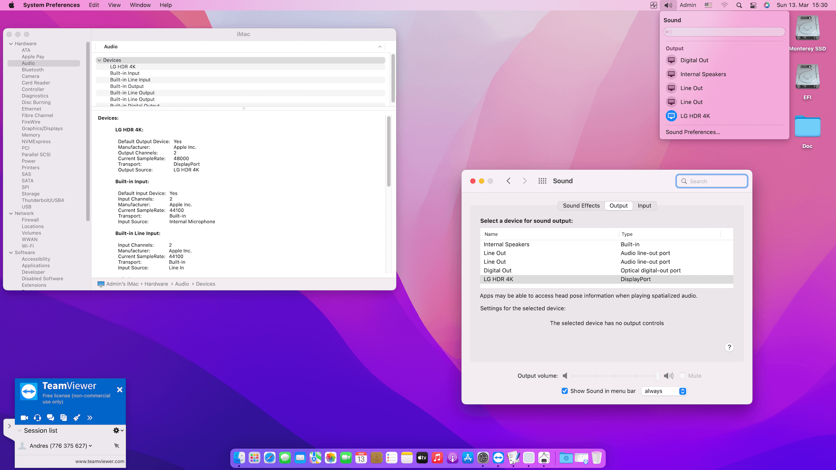
Task: Open the always dropdown for menu bar sound
Action: (x=664, y=391)
